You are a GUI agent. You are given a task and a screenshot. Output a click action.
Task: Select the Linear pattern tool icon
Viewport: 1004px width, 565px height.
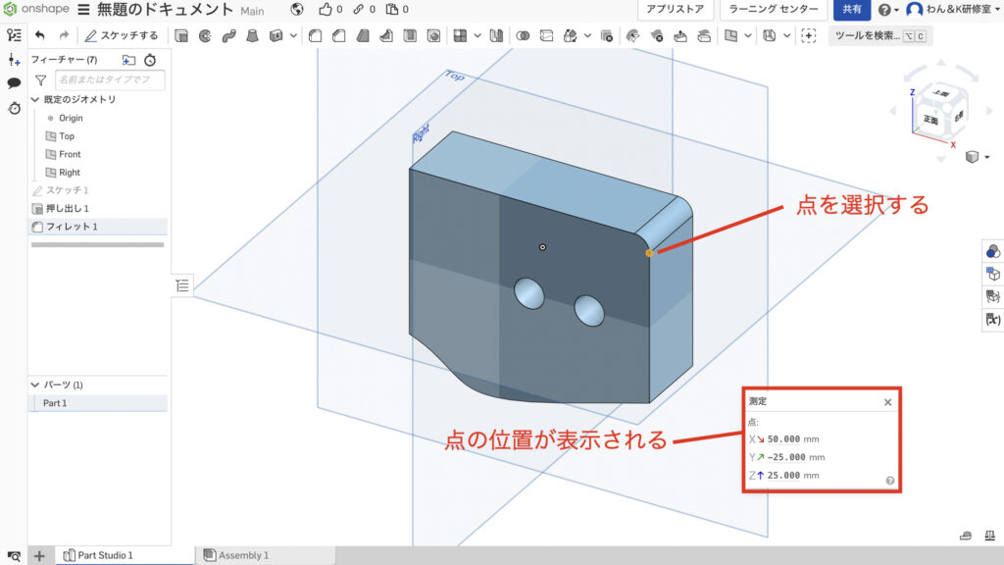[x=460, y=36]
